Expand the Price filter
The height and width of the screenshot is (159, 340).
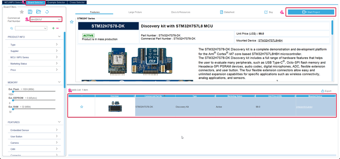click(x=57, y=70)
